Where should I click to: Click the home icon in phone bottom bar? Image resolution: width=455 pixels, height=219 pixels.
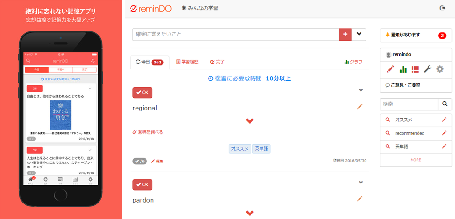tap(31, 180)
